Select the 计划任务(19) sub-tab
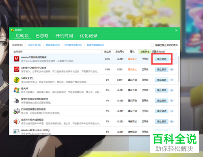 click(x=35, y=45)
